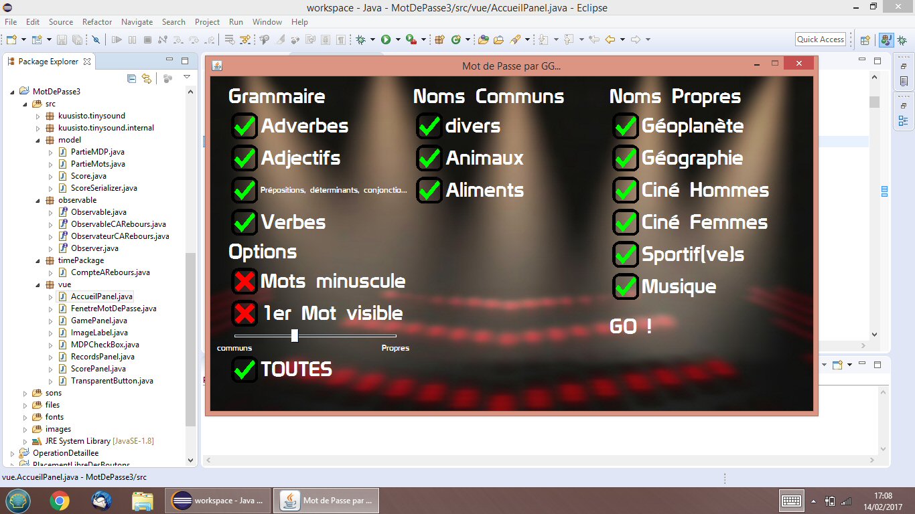The image size is (915, 514).
Task: Enable the Mots minuscule option
Action: click(244, 281)
